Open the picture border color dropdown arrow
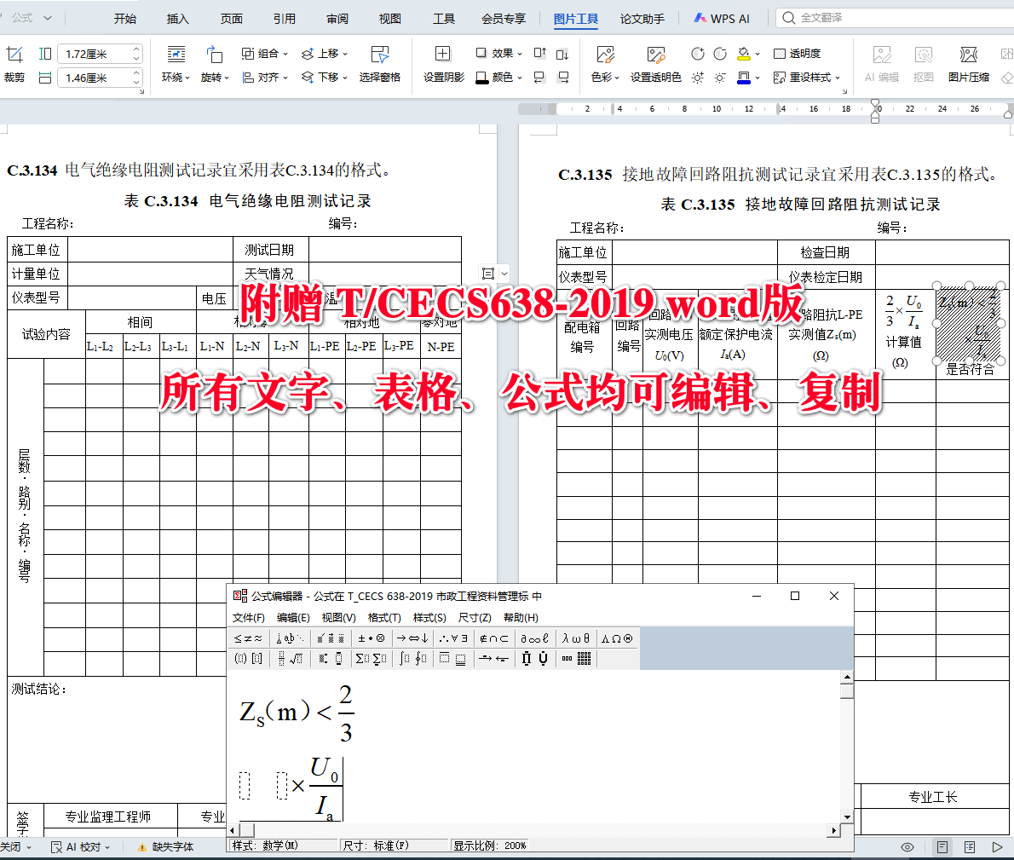The height and width of the screenshot is (860, 1014). [x=758, y=78]
